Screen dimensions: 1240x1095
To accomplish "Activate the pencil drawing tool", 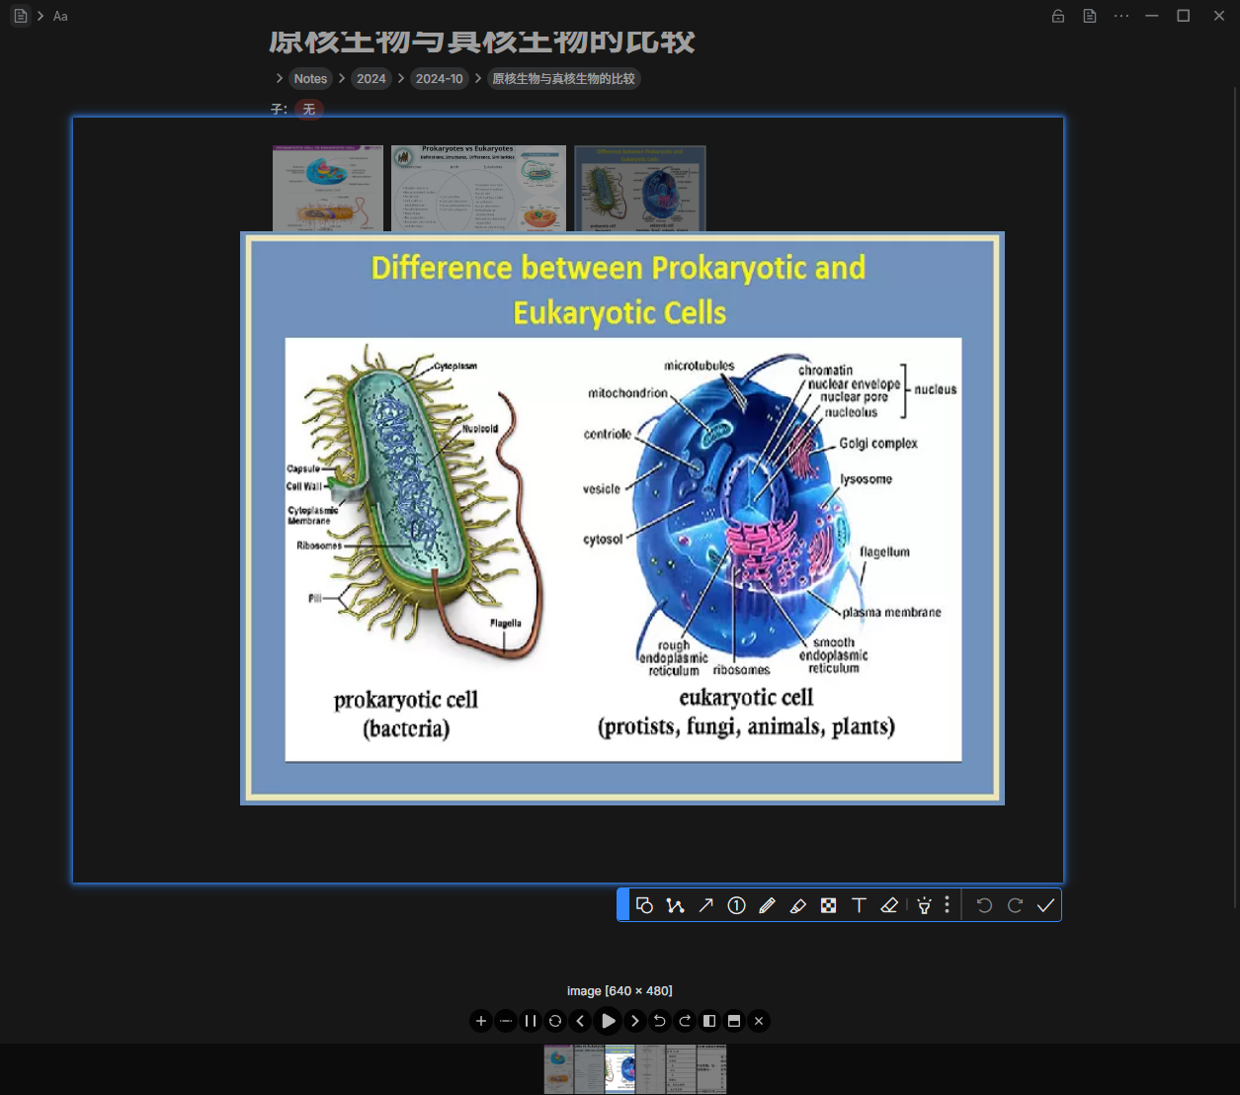I will tap(767, 905).
